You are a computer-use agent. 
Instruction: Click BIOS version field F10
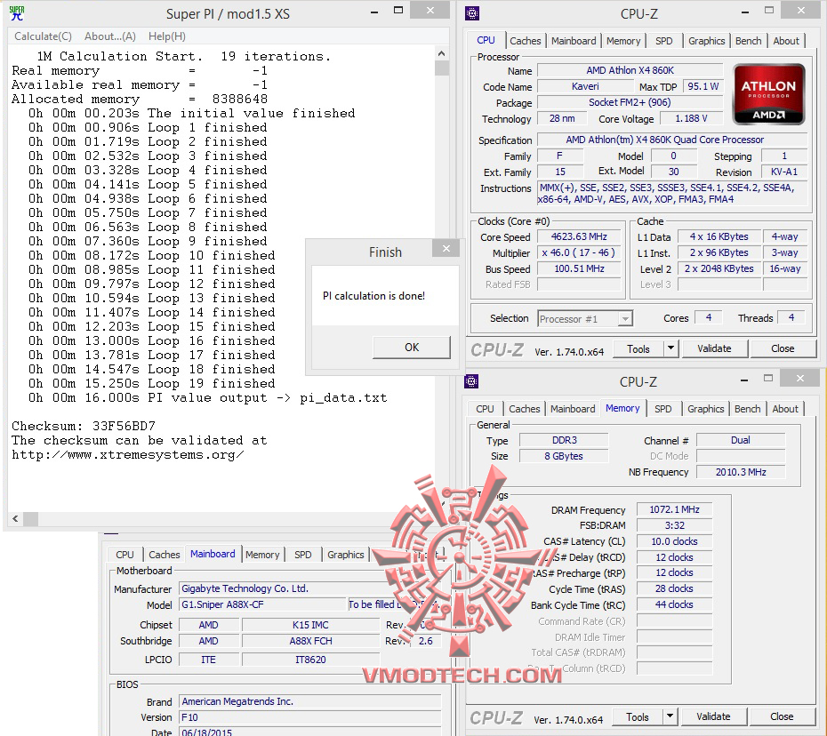tap(309, 717)
